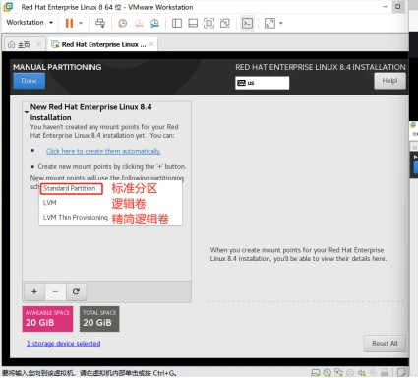Click the AVAILABLE SPACE 20 GiB box
This screenshot has height=378, width=418.
point(47,319)
